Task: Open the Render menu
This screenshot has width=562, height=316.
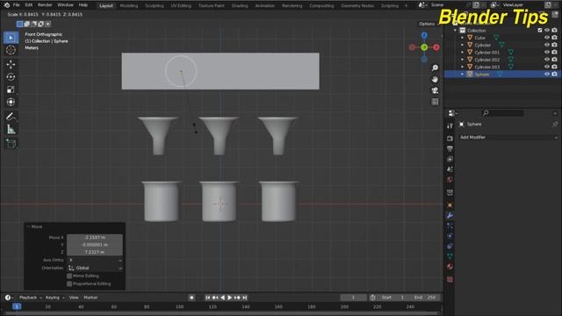Action: [45, 5]
